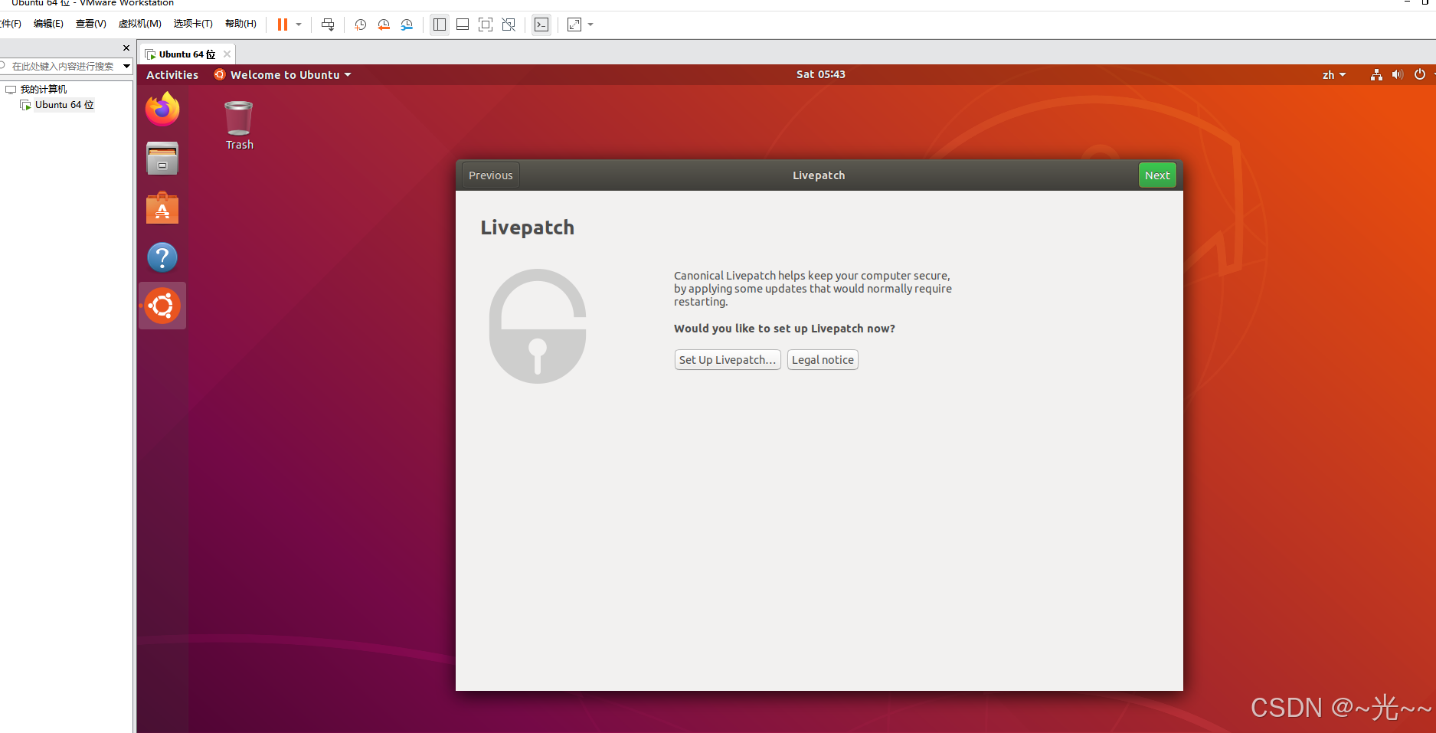This screenshot has height=733, width=1436.
Task: Open the 文件(F) menu
Action: [10, 24]
